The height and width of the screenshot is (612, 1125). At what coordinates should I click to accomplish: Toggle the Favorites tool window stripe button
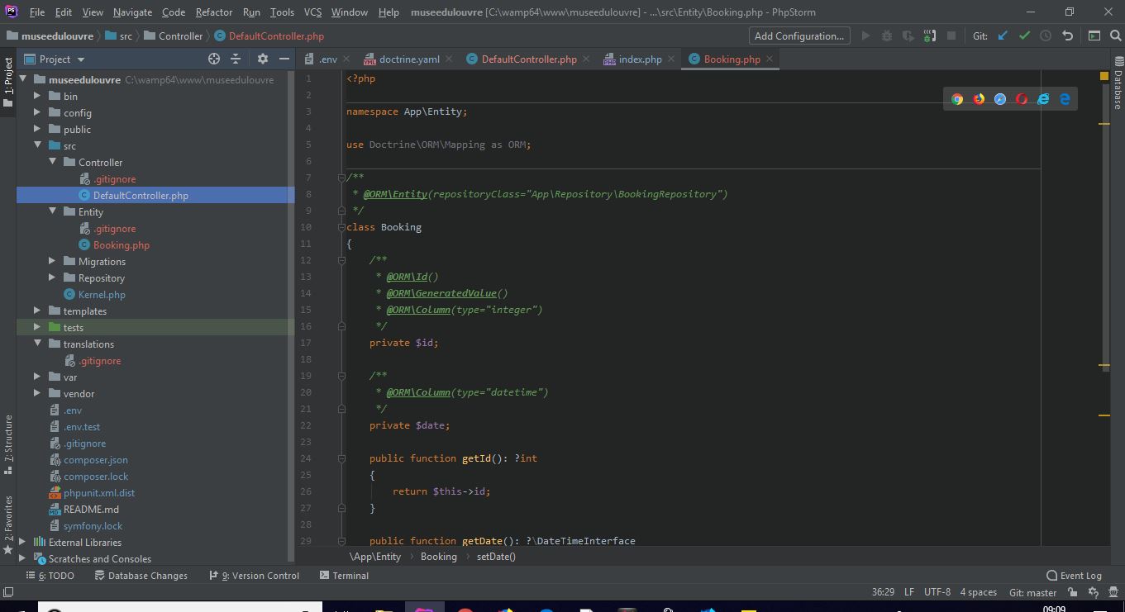(8, 524)
